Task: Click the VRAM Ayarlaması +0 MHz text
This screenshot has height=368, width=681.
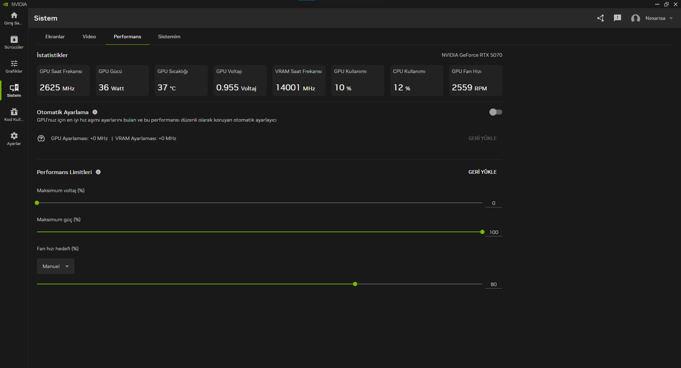Action: click(x=146, y=138)
